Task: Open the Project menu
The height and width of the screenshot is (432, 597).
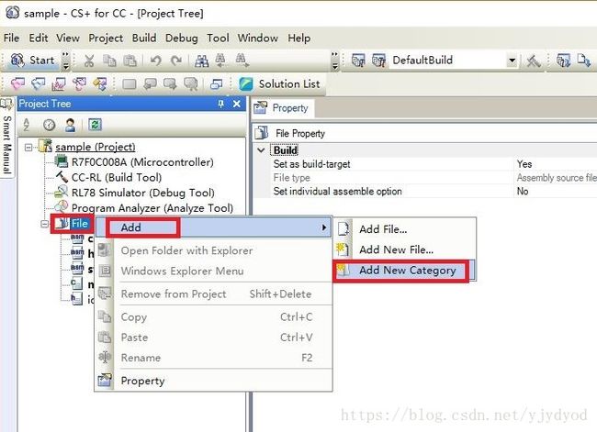Action: [x=106, y=38]
